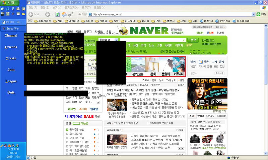Open the yellow folder icon in quick launch
The height and width of the screenshot is (160, 268).
tap(23, 14)
